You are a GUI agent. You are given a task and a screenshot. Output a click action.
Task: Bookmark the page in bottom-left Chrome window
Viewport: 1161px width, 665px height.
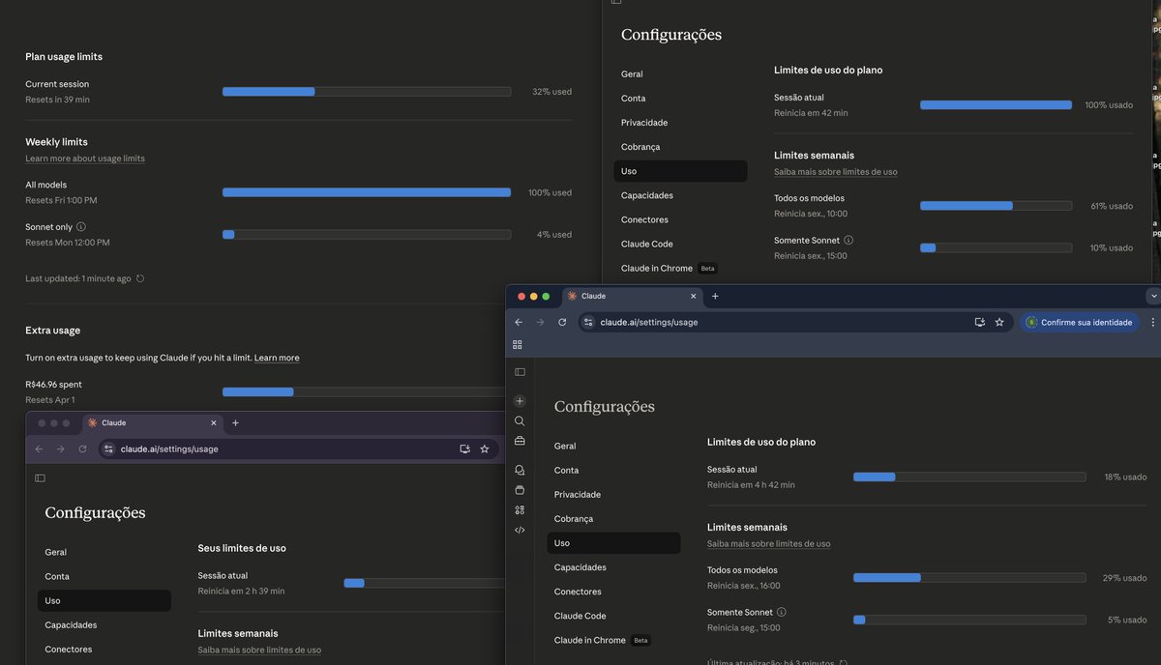(x=485, y=448)
